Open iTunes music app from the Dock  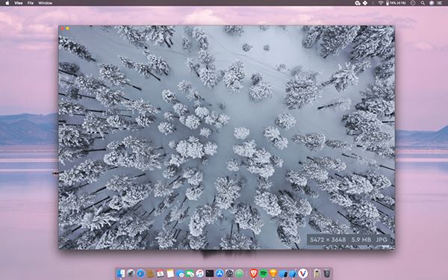coord(199,273)
